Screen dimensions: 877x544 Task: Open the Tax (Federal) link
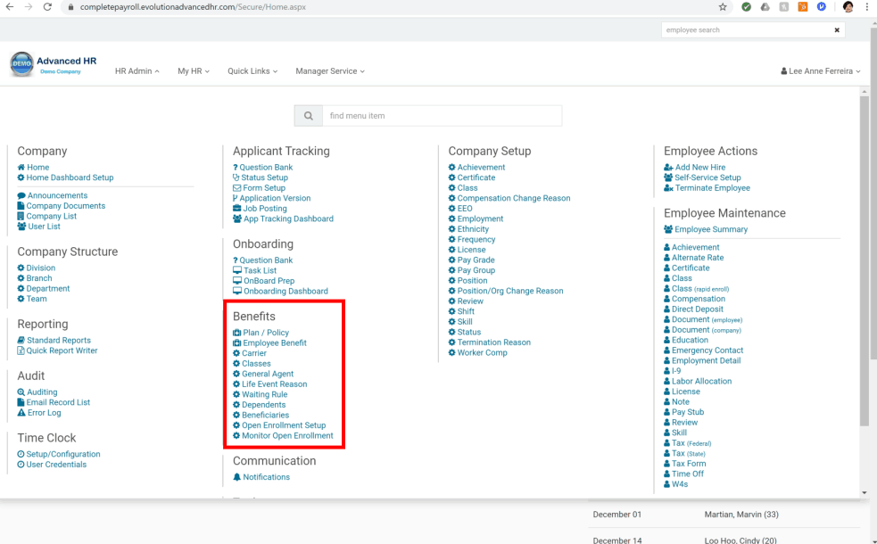pos(691,443)
